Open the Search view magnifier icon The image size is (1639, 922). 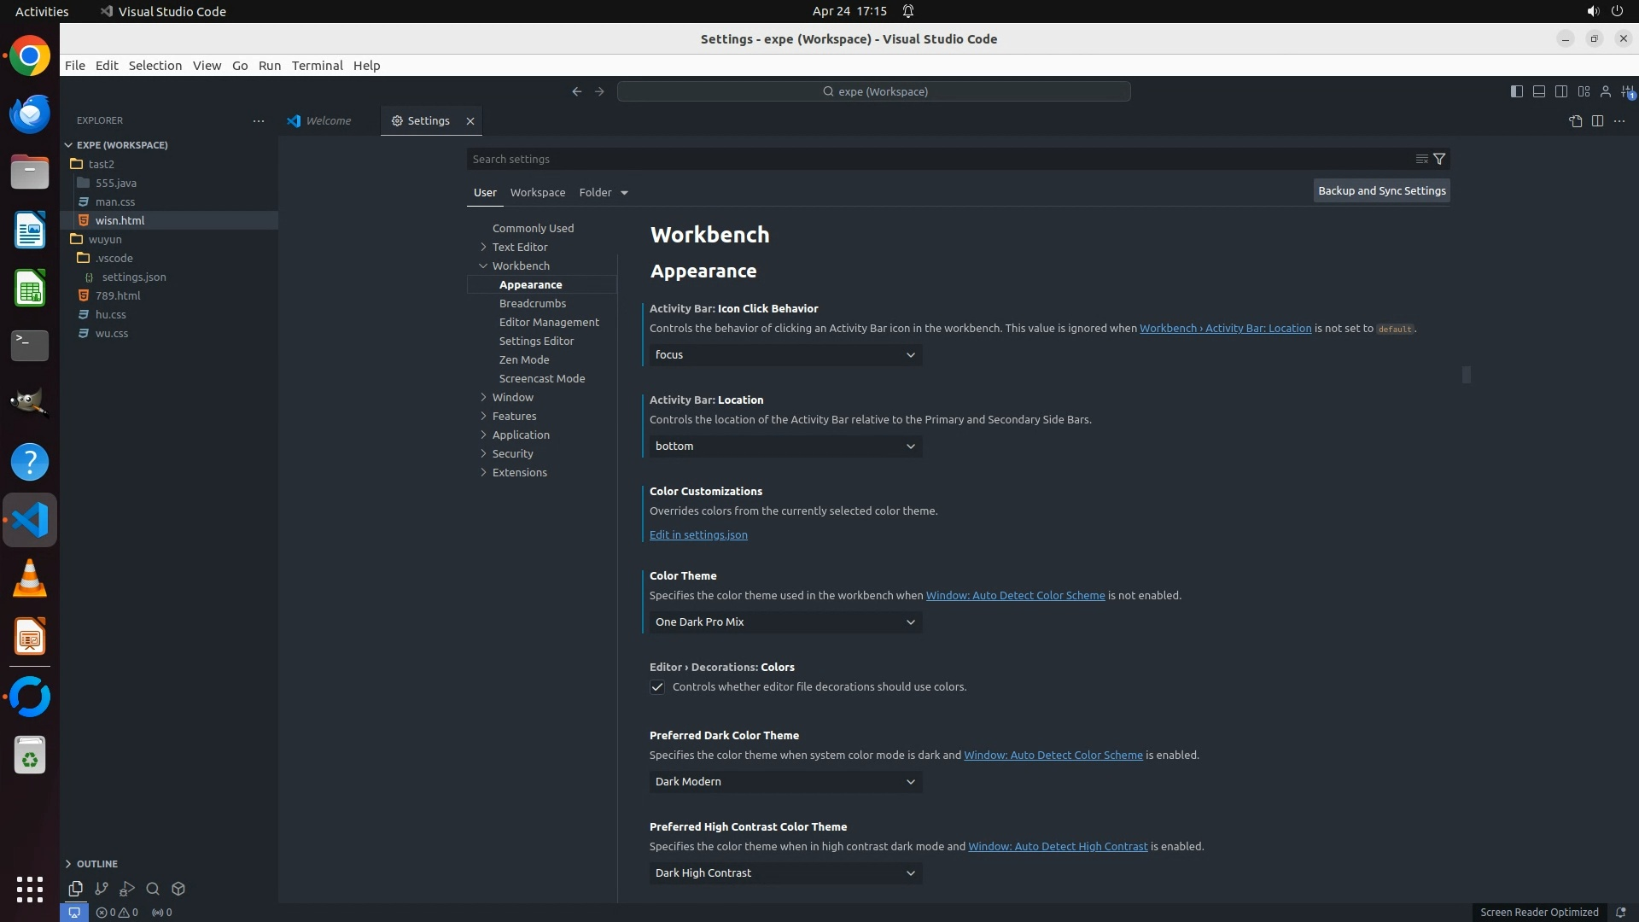(153, 889)
